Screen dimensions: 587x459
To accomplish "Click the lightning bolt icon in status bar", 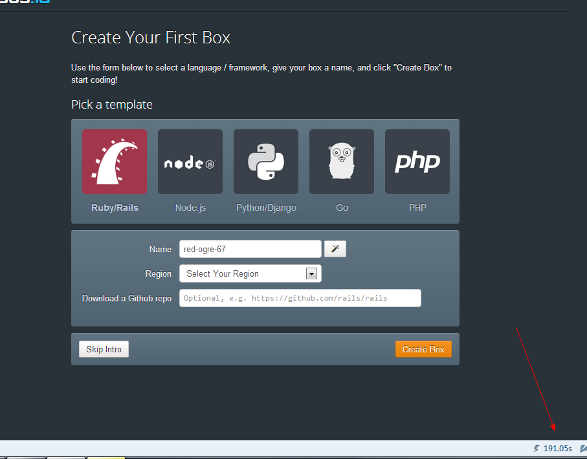I will pos(537,448).
